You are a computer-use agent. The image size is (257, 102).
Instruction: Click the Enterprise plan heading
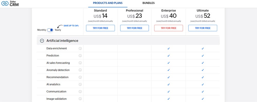(x=169, y=10)
